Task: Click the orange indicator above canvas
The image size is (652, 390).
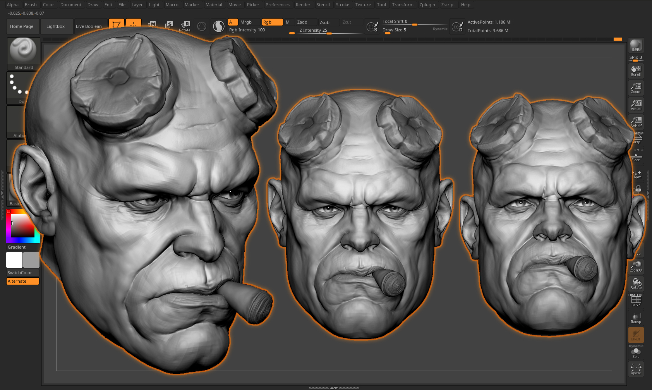Action: (x=618, y=39)
